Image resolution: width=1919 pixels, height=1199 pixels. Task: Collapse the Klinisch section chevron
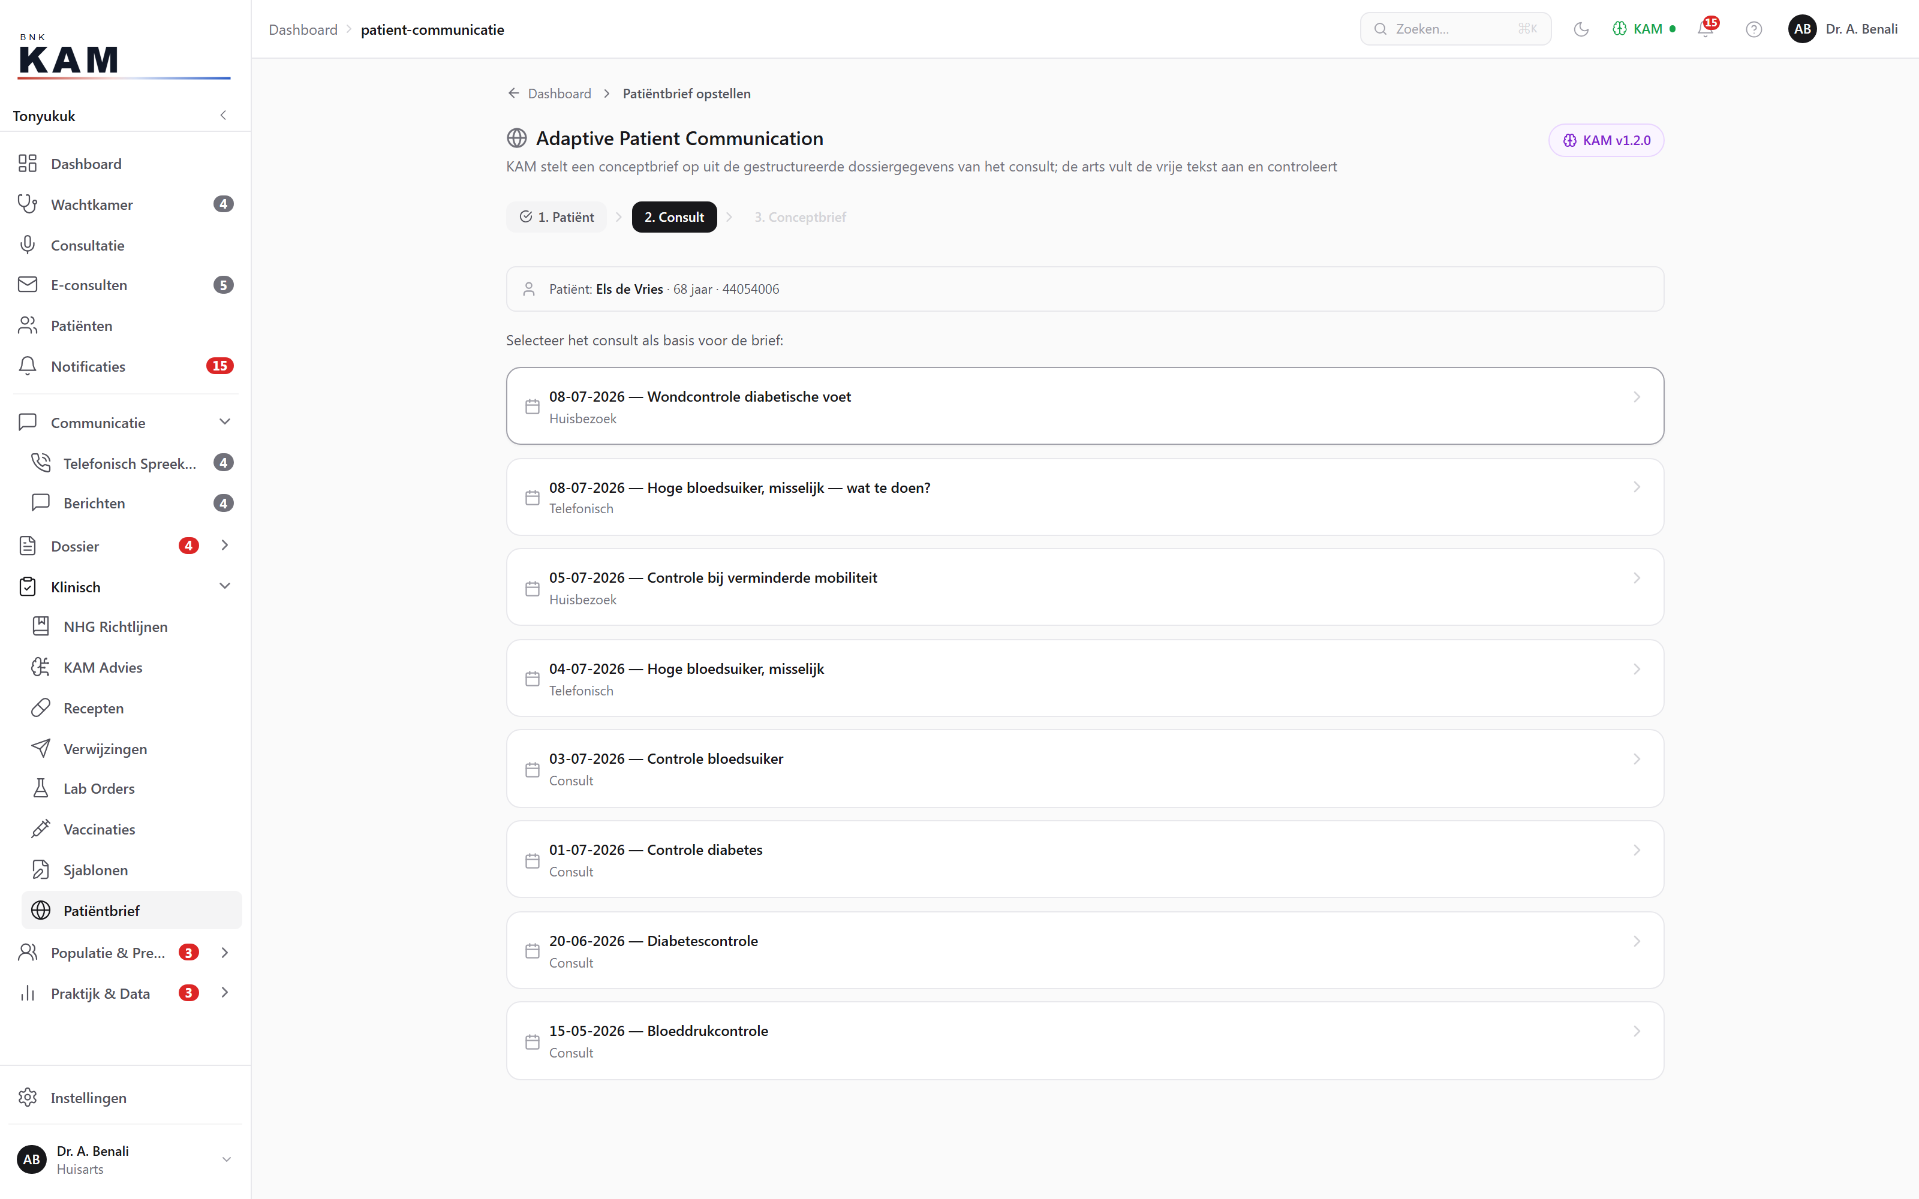[224, 586]
